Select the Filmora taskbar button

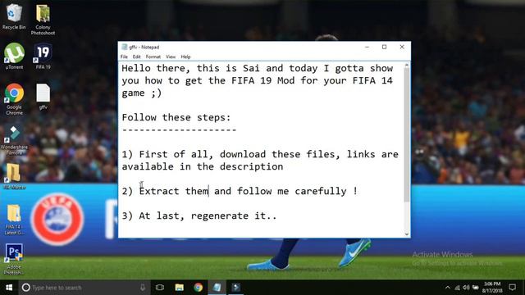coord(236,288)
